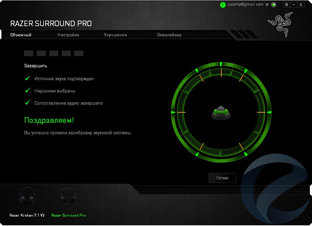Expand the account dropdown arrow
Screen dimensions: 312x226
point(267,5)
